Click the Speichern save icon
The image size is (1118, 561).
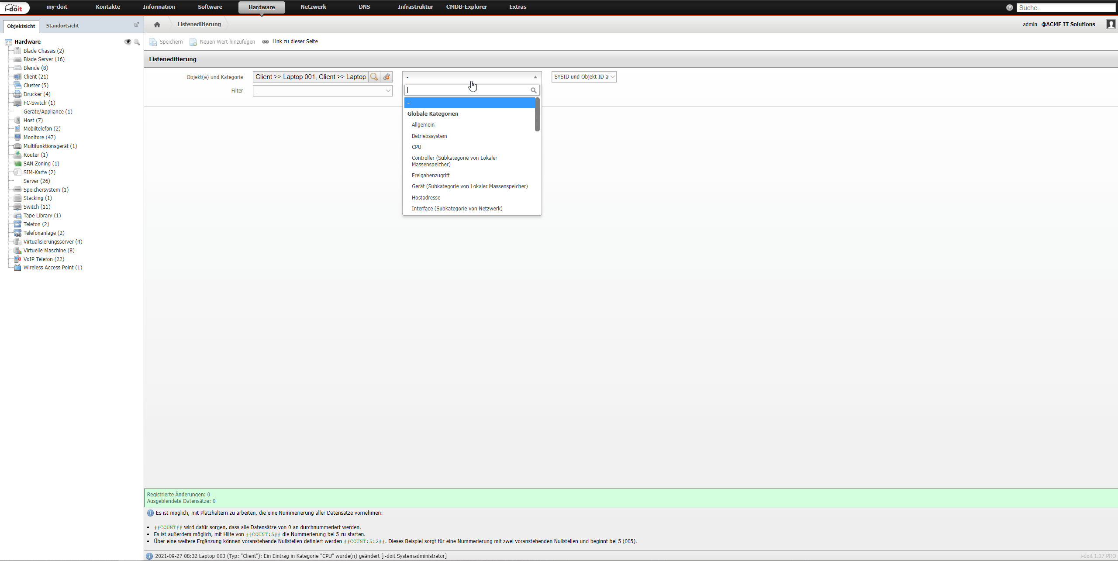pos(153,42)
